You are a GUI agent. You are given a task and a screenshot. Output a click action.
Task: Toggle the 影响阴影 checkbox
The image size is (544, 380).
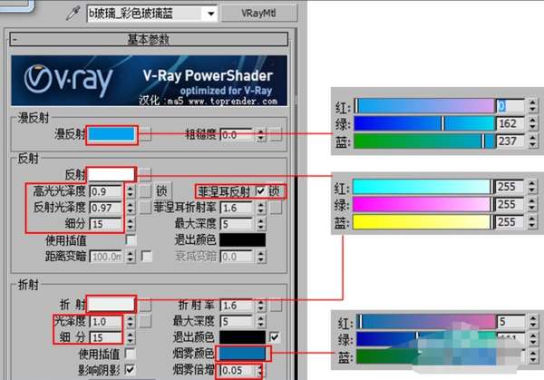pyautogui.click(x=130, y=370)
